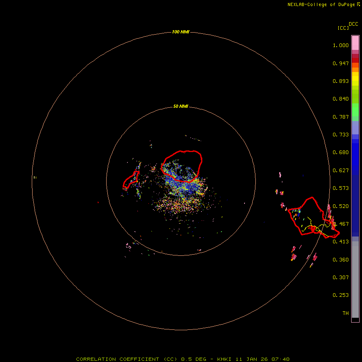
Task: Click the 50 NMI range ring label
Action: tap(181, 106)
